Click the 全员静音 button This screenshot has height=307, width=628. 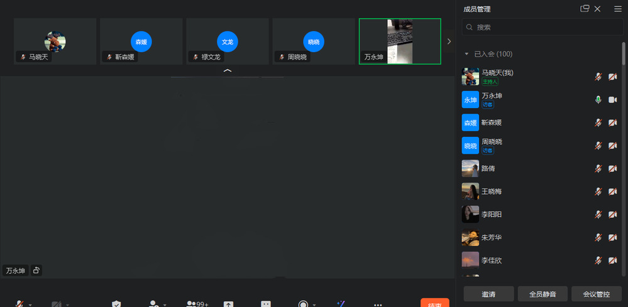[x=543, y=294]
